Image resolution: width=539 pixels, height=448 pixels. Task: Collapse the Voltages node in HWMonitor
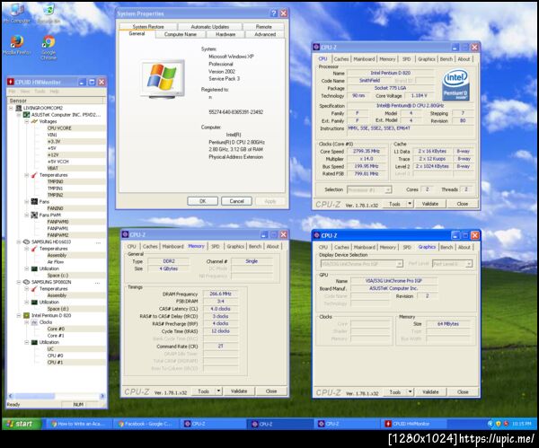coord(27,121)
